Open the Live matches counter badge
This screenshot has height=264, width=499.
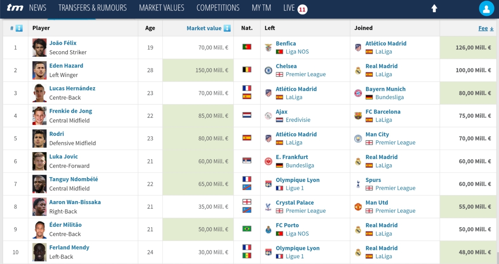click(302, 9)
